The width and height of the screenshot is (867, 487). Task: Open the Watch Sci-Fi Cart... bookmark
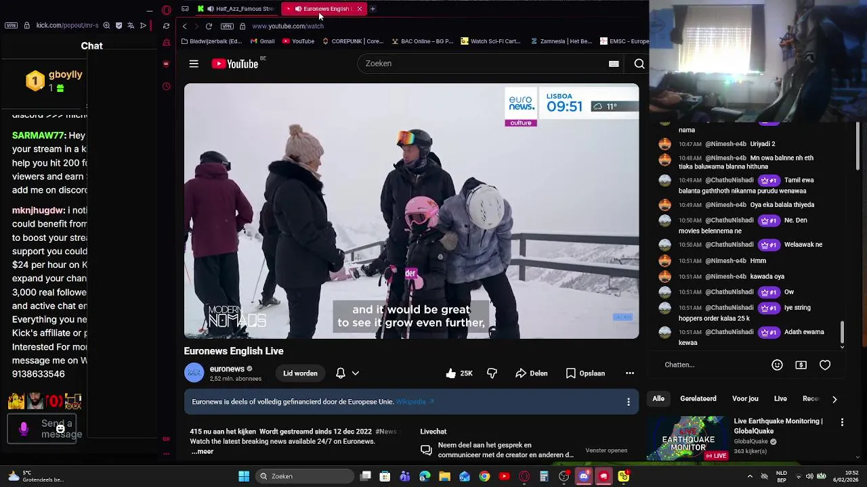[x=490, y=41]
